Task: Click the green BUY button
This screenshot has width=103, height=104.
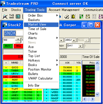Action: coord(8,46)
